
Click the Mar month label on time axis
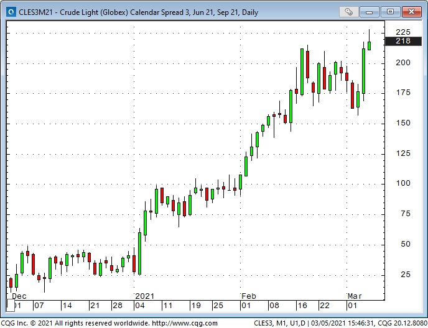[355, 296]
